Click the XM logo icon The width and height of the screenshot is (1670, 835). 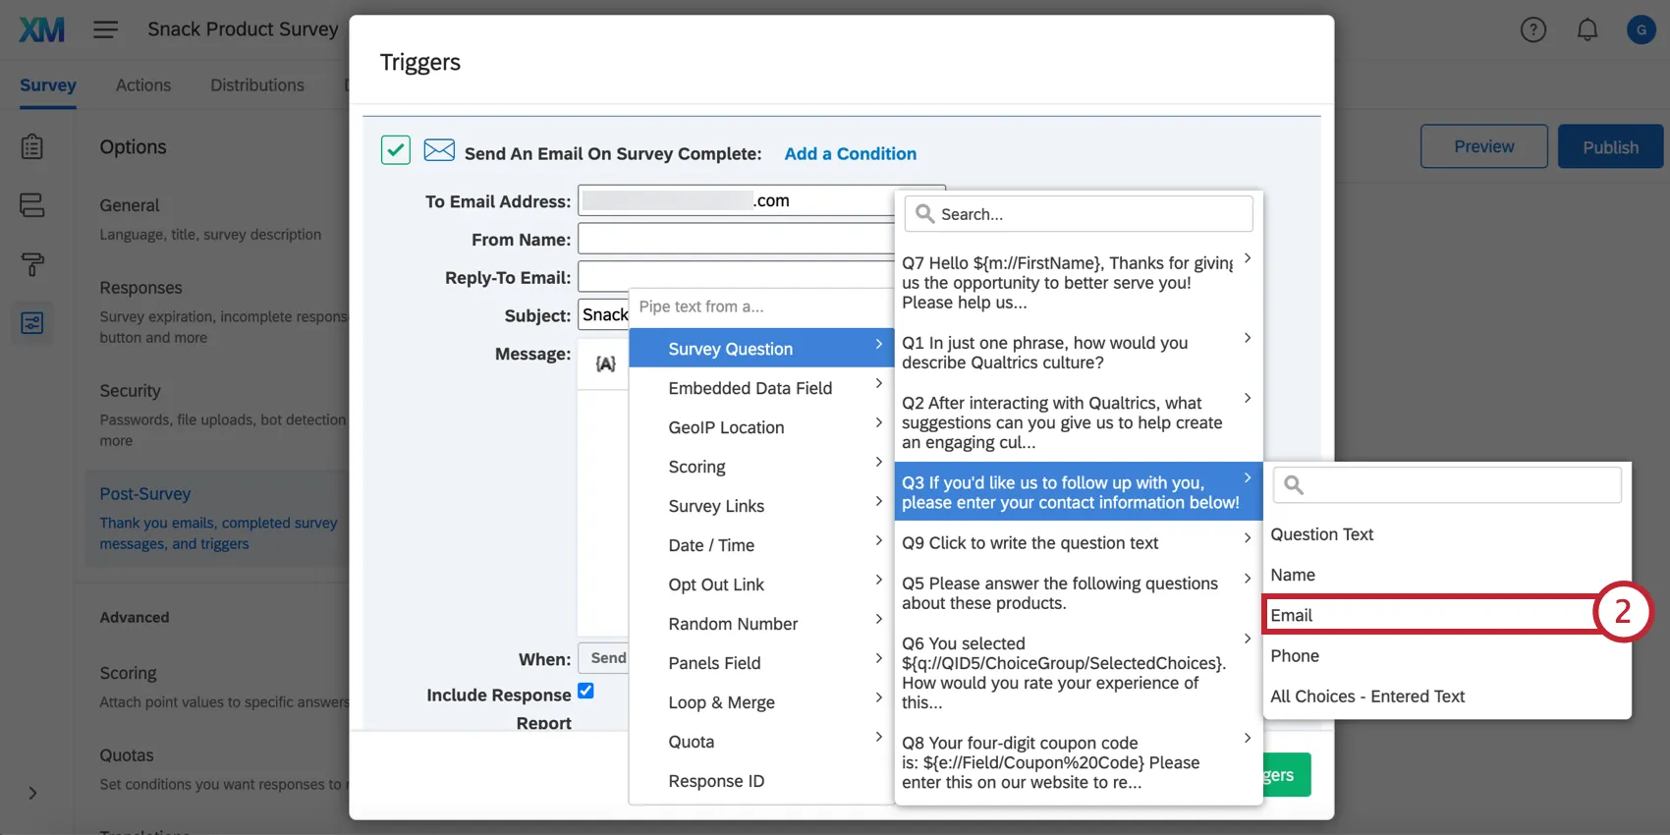(x=42, y=29)
